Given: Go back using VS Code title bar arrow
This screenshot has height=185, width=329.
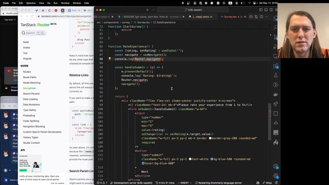Looking at the screenshot, I should pos(148,10).
